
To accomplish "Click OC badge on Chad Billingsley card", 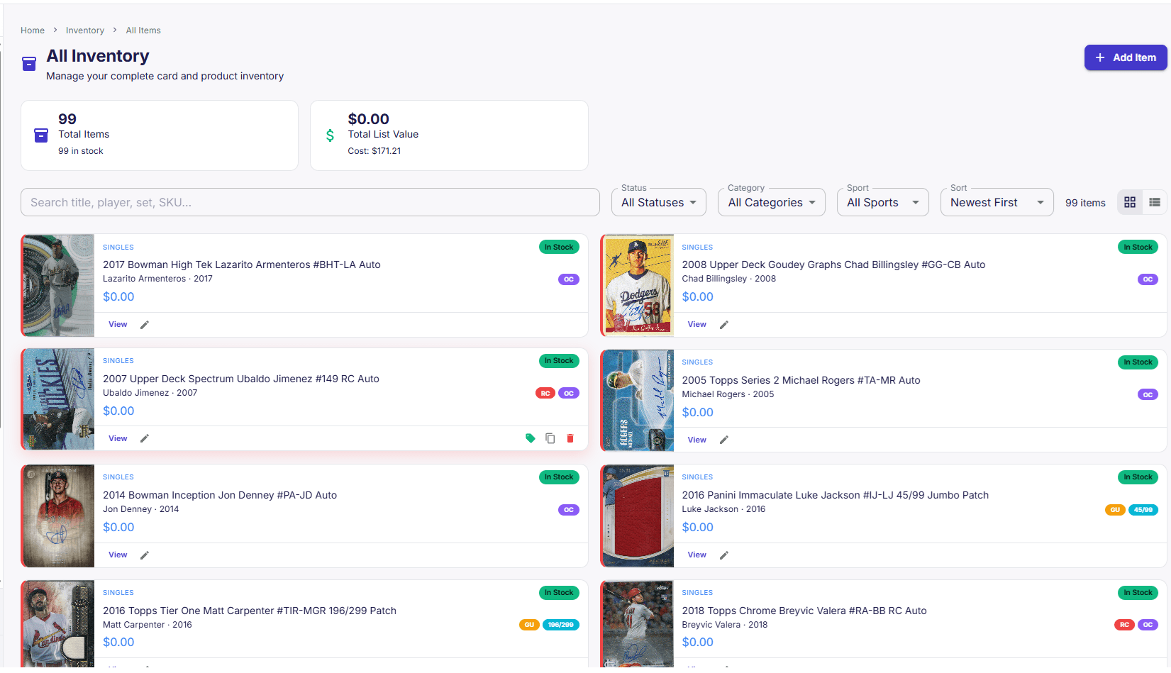I will click(x=1148, y=279).
